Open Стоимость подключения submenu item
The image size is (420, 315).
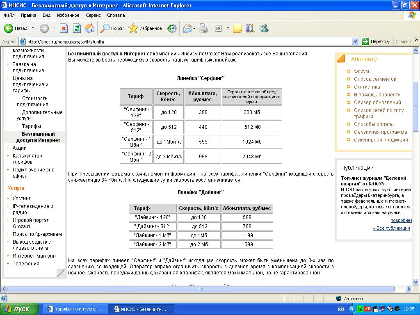point(32,101)
